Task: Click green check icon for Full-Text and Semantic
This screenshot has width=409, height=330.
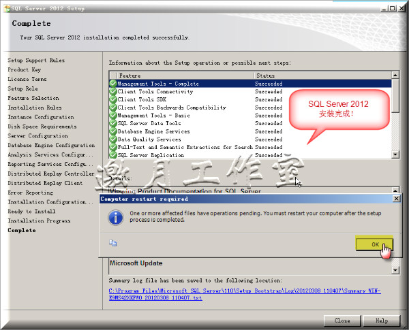Action: click(x=113, y=147)
